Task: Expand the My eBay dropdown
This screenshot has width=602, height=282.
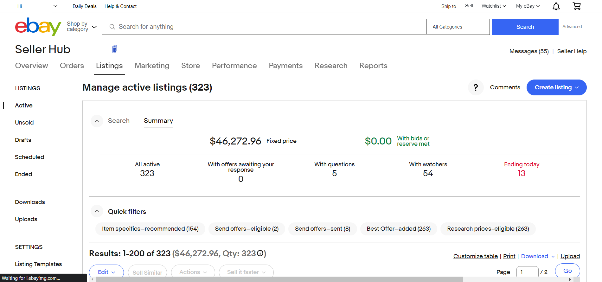Action: [x=528, y=6]
